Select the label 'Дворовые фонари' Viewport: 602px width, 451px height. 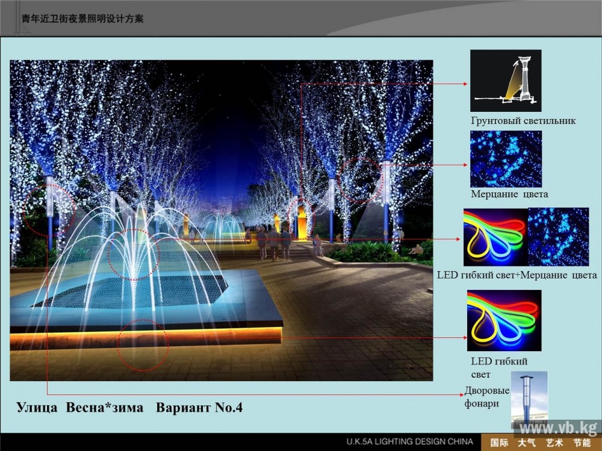(487, 397)
